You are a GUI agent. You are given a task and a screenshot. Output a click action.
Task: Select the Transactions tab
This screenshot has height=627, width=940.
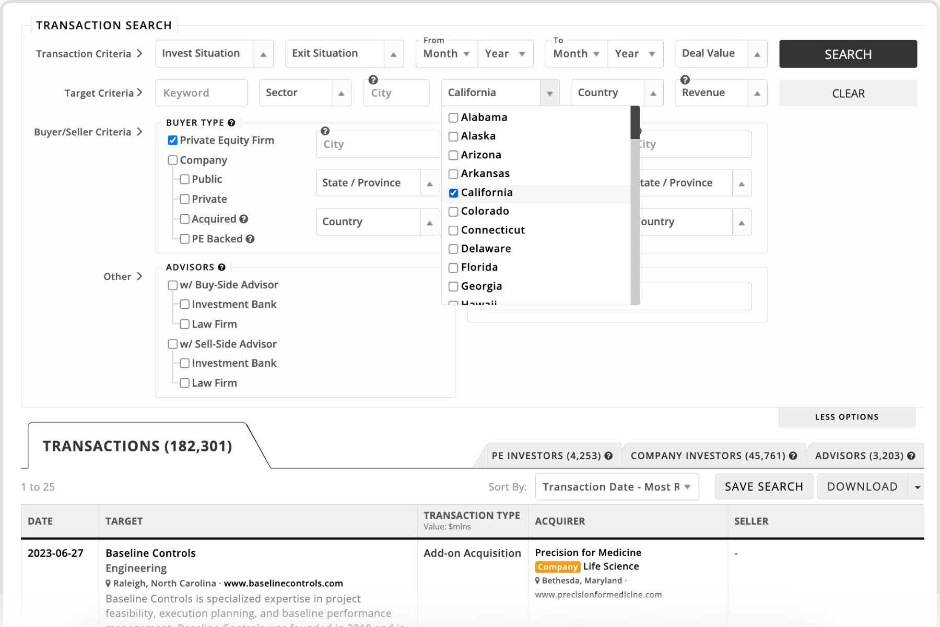pyautogui.click(x=137, y=446)
